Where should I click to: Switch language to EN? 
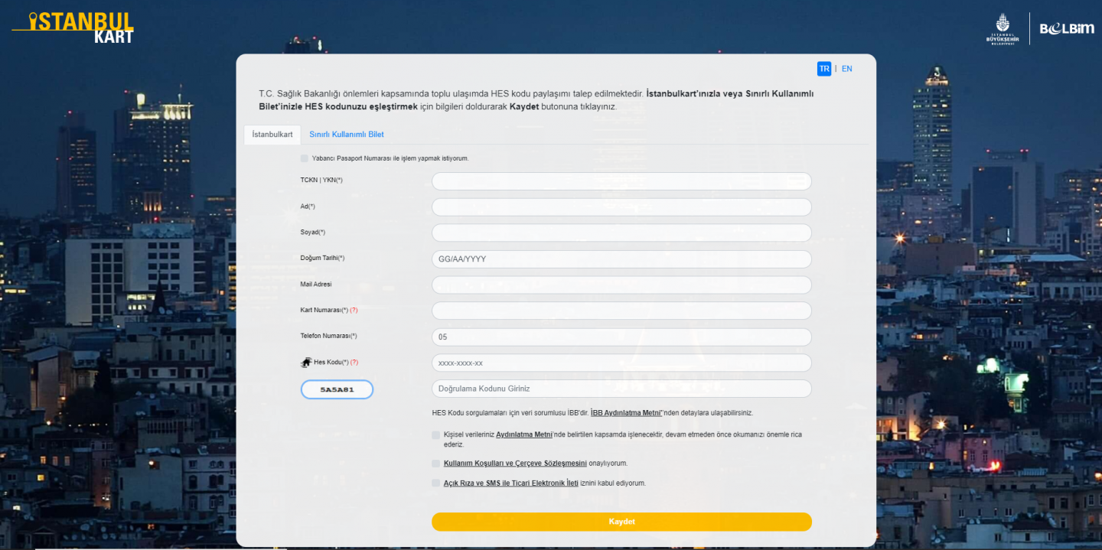(846, 69)
